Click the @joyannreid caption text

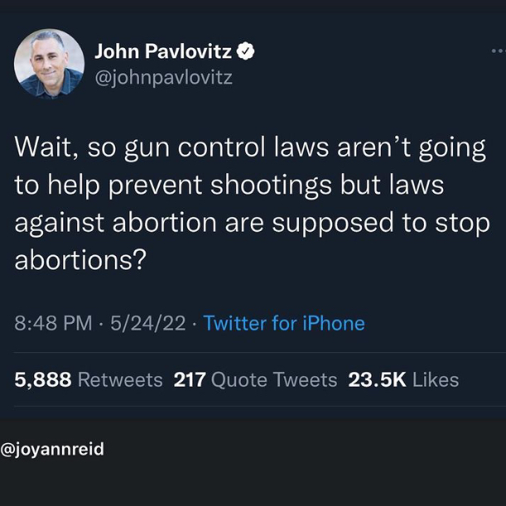pos(52,449)
